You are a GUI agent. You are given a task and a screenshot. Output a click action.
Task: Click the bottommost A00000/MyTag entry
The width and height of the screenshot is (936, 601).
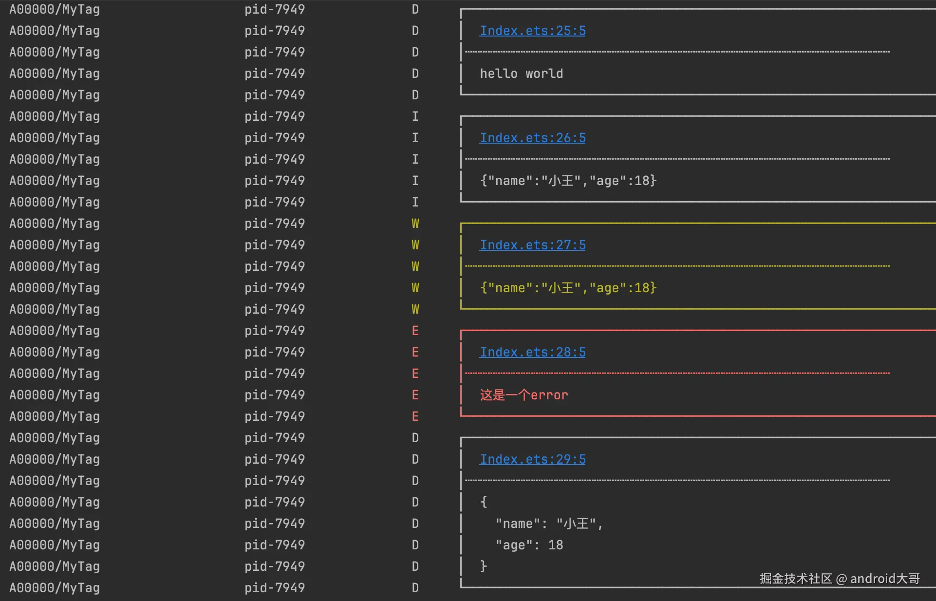55,588
